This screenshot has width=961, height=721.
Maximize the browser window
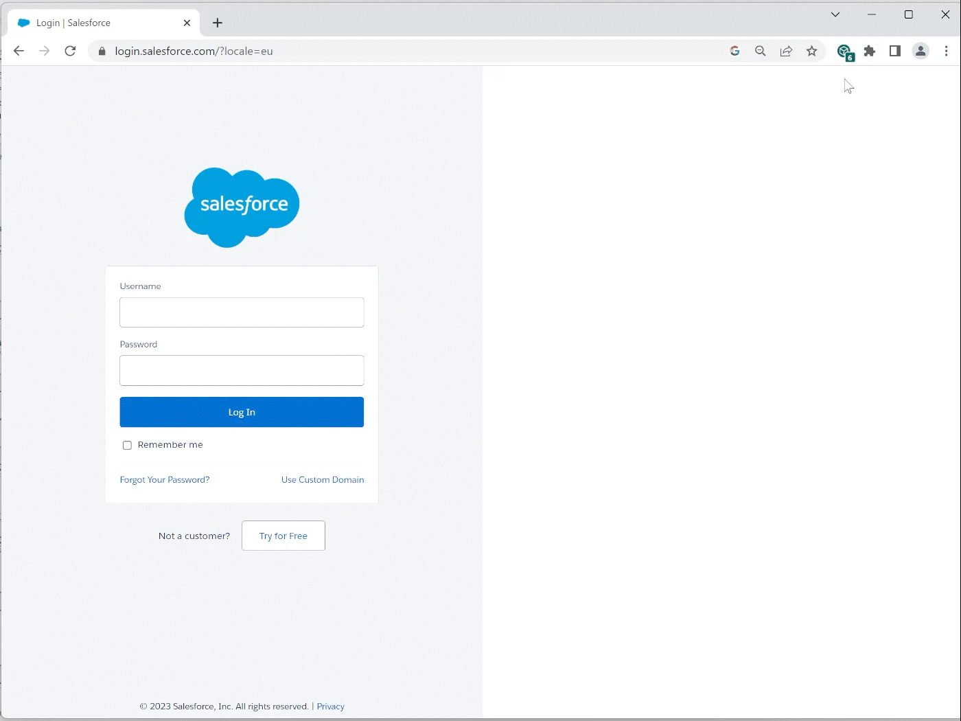(x=909, y=14)
